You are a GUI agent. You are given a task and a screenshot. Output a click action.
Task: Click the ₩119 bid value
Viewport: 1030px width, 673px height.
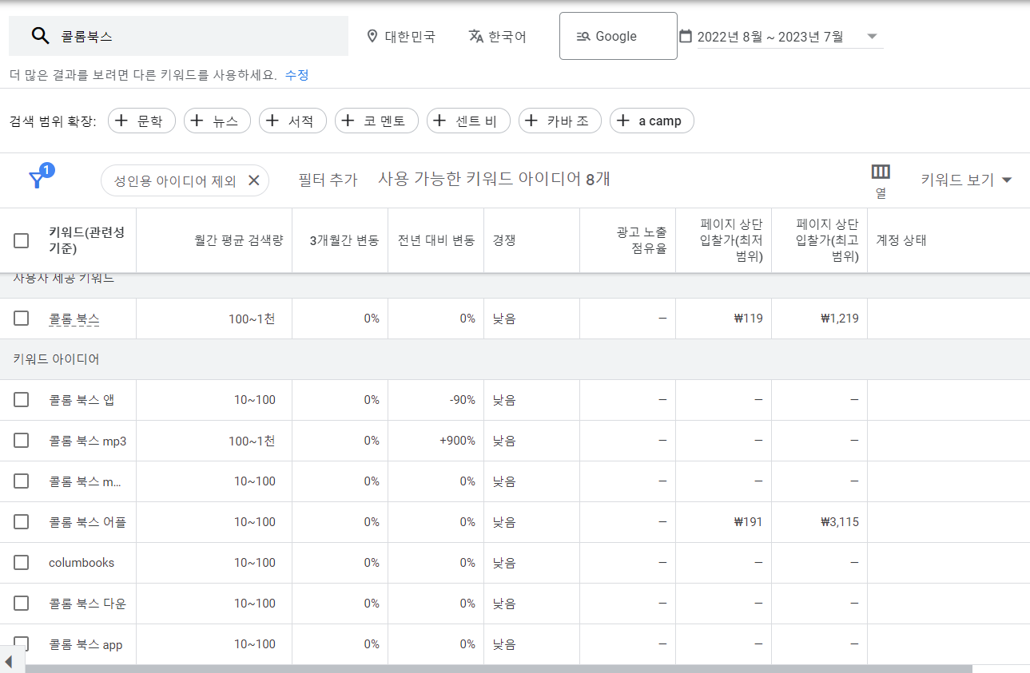(748, 319)
